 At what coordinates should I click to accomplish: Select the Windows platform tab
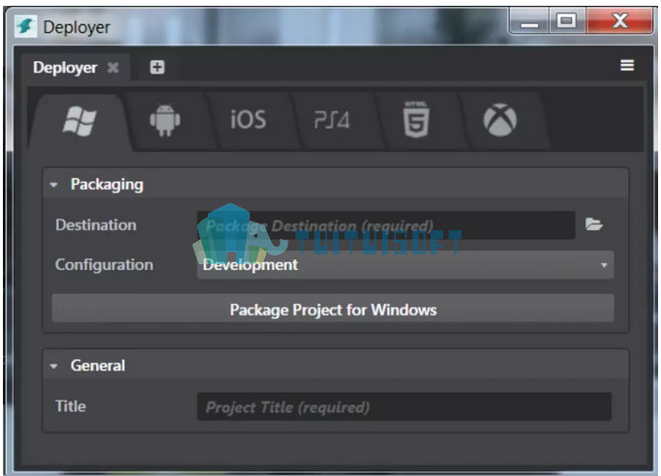coord(79,121)
